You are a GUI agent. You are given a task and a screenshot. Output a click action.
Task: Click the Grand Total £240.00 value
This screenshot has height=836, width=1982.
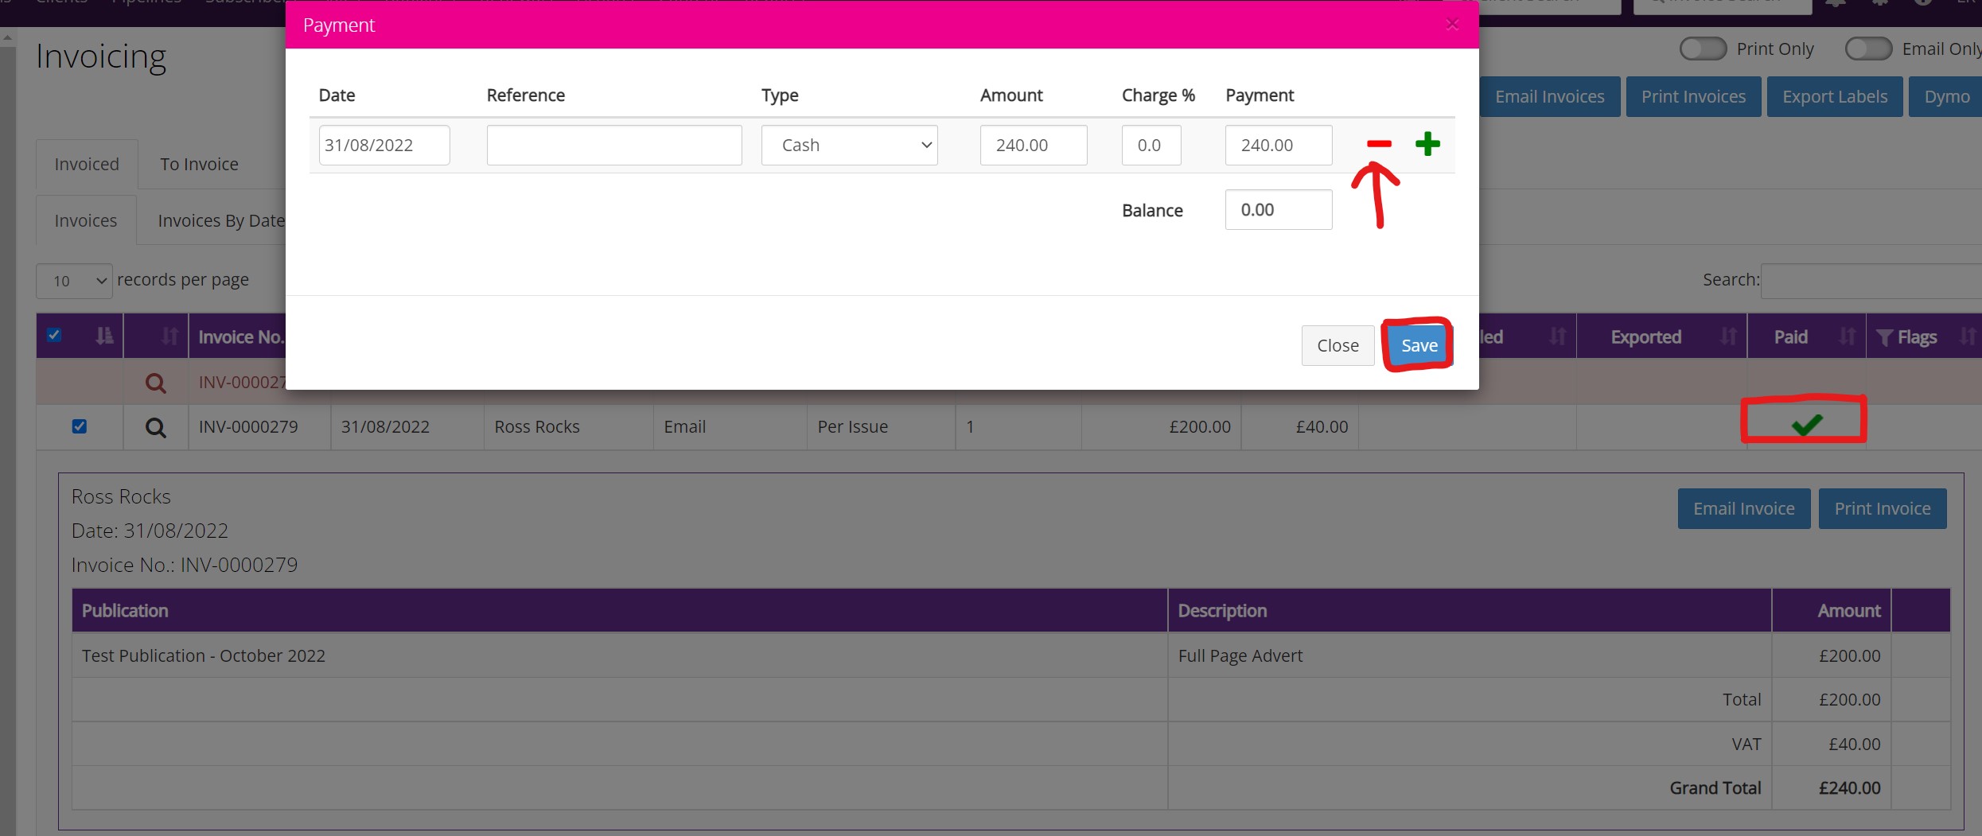tap(1849, 788)
